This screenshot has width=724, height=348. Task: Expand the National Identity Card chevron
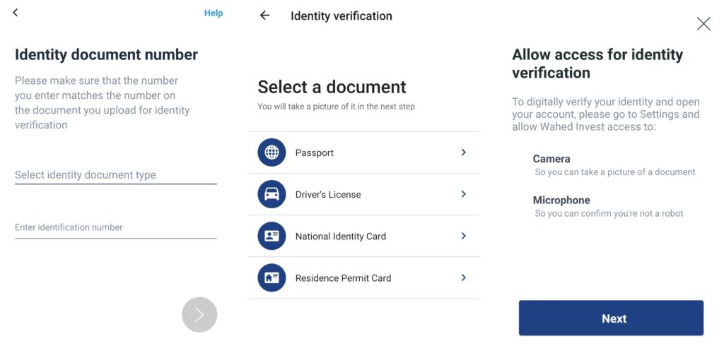(464, 236)
